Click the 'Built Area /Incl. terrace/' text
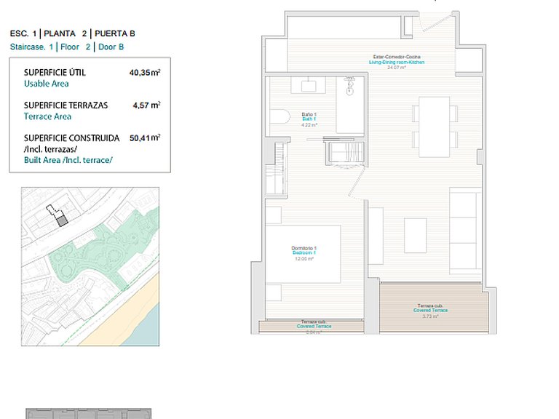559x419 pixels. pyautogui.click(x=68, y=160)
